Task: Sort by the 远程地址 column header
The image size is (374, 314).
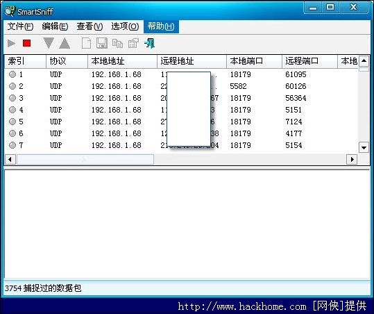Action: pyautogui.click(x=192, y=61)
